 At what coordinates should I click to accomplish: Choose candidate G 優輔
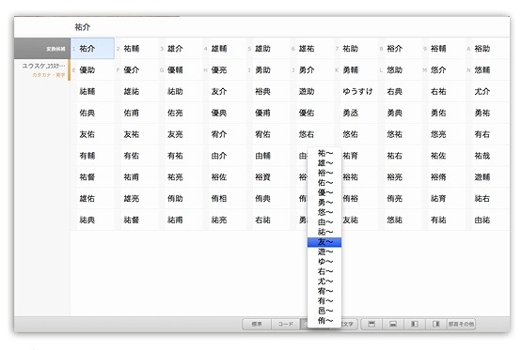pyautogui.click(x=181, y=70)
